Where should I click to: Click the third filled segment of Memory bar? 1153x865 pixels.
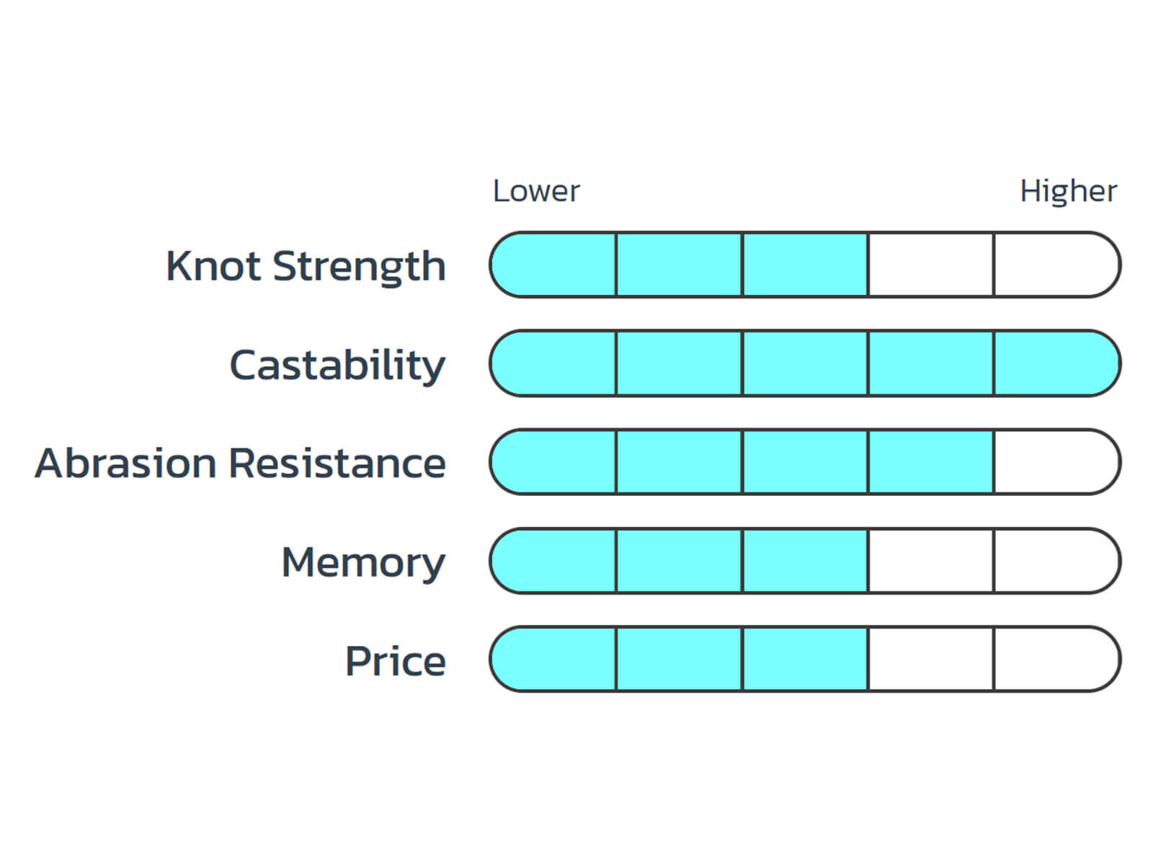[805, 561]
